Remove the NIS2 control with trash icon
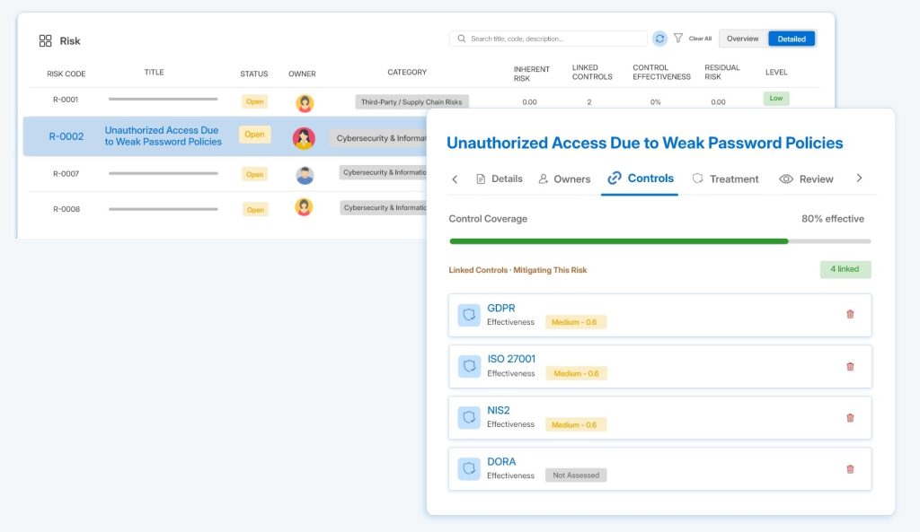The width and height of the screenshot is (920, 532). pyautogui.click(x=850, y=418)
